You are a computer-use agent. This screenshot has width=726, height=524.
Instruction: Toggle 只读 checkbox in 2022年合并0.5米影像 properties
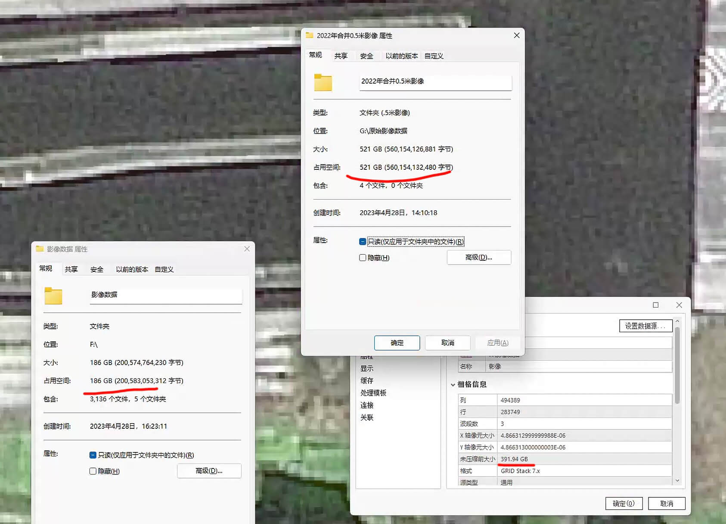pyautogui.click(x=363, y=242)
